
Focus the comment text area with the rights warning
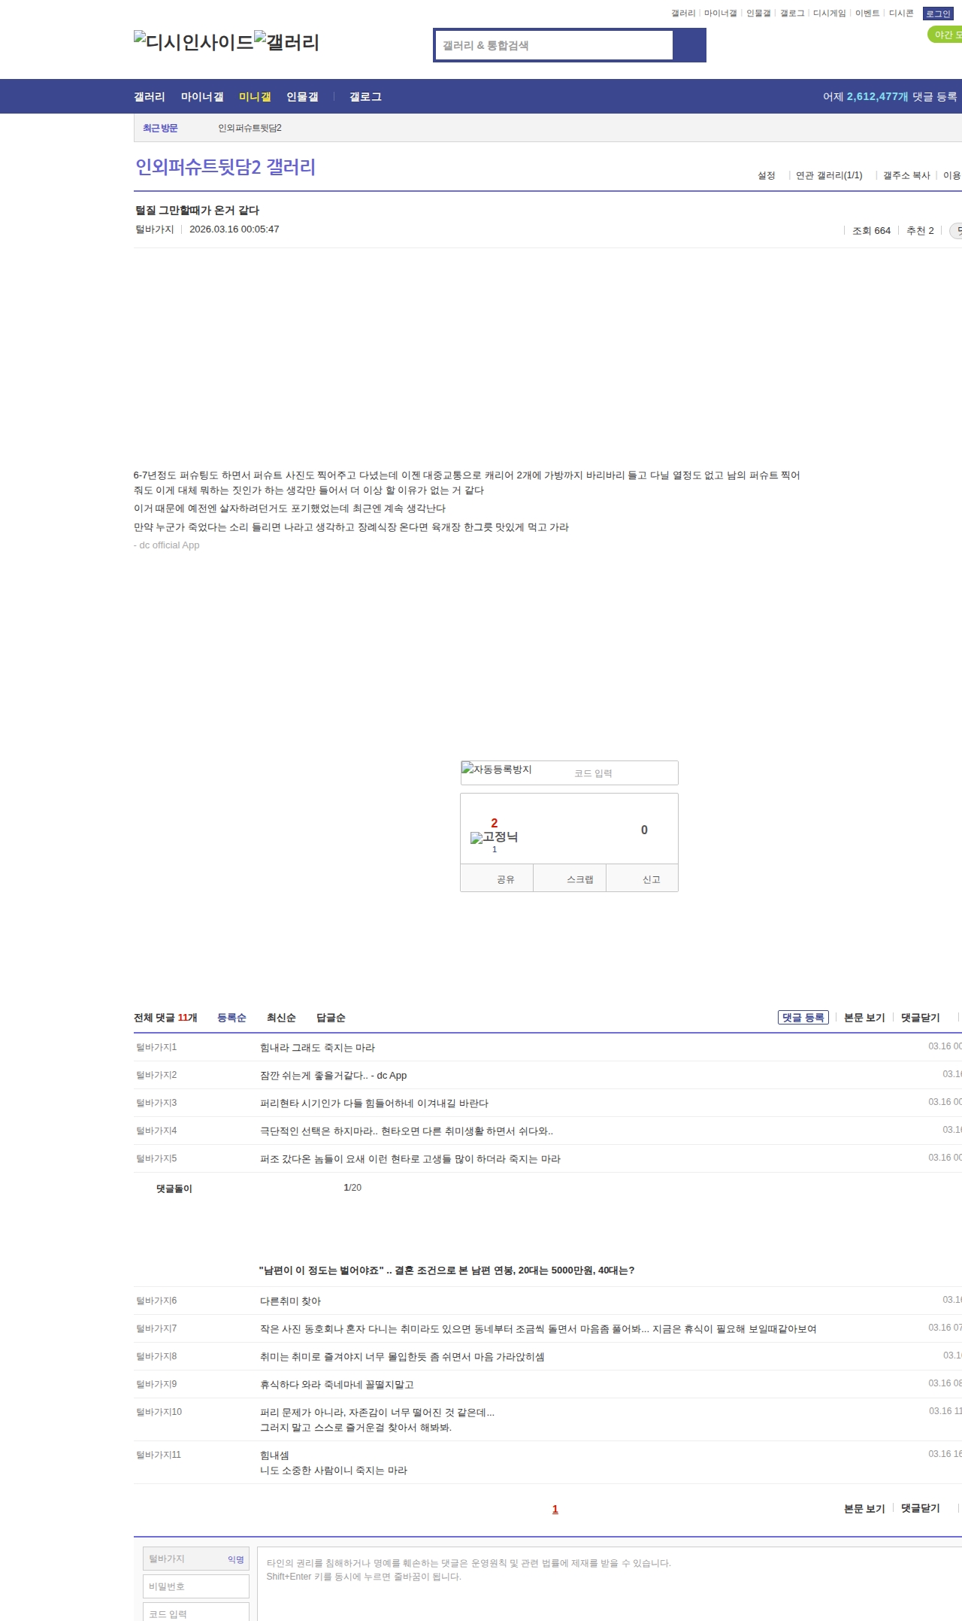[610, 1583]
